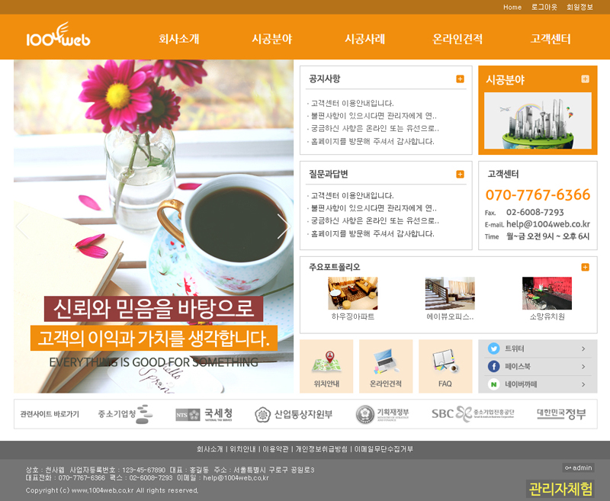Click the admin key button

click(x=578, y=467)
